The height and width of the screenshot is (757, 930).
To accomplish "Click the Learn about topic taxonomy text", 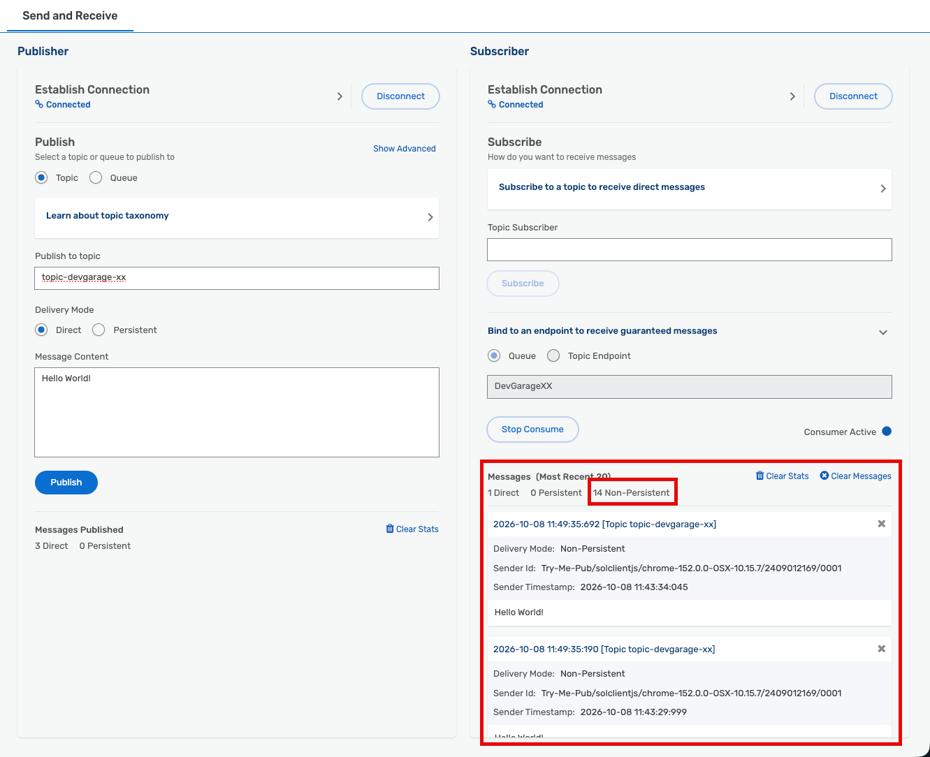I will click(x=108, y=216).
